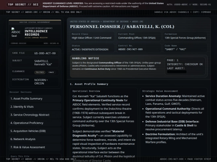The image size is (217, 162).
Task: Open section 1. Asset Profile Summary
Action: click(x=35, y=99)
